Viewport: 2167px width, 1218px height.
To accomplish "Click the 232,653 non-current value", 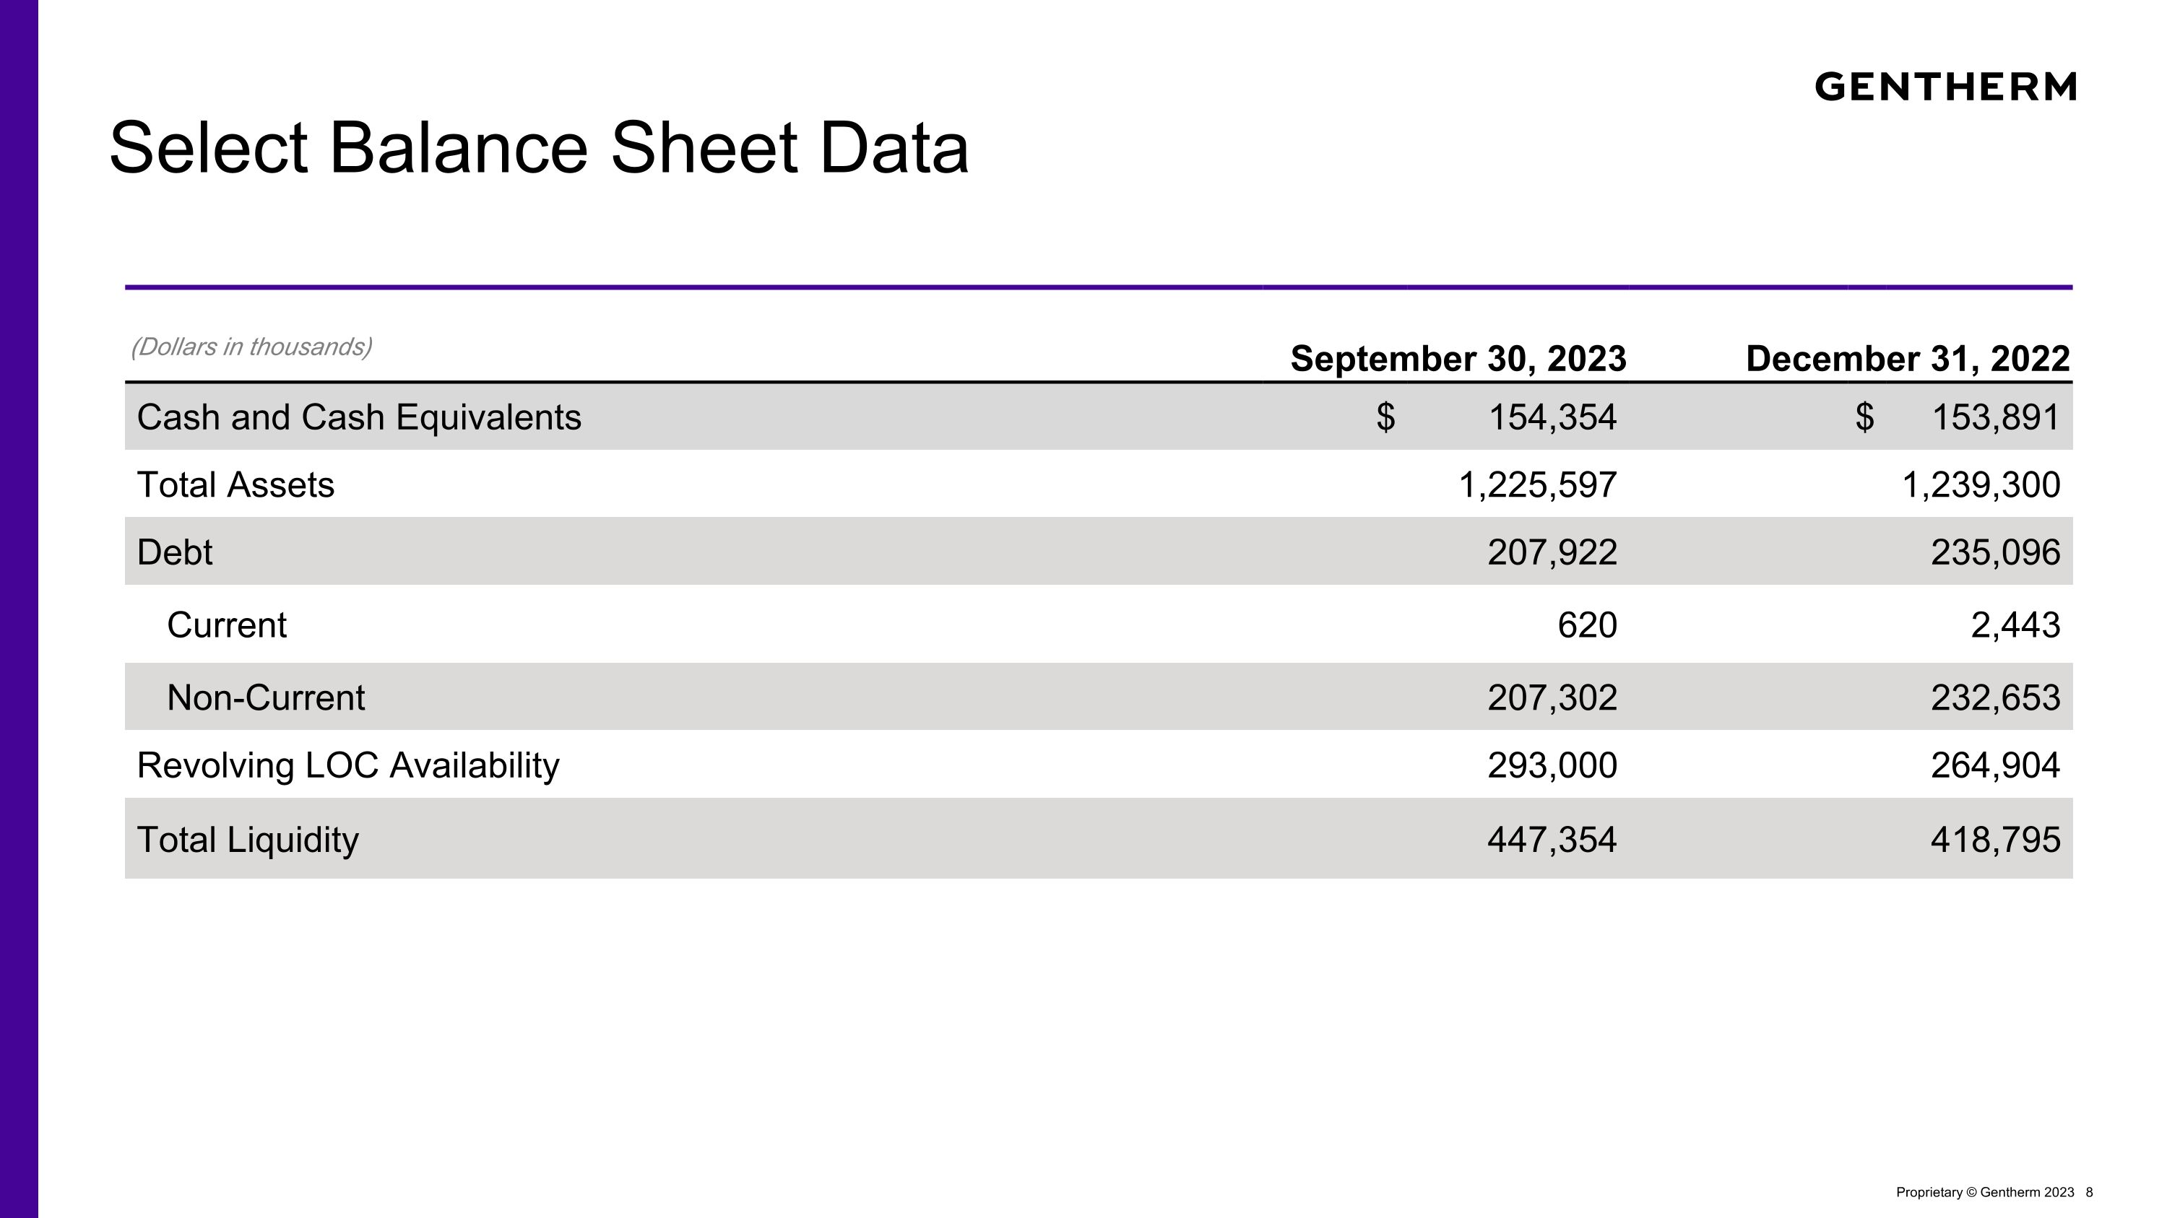I will coord(1994,697).
